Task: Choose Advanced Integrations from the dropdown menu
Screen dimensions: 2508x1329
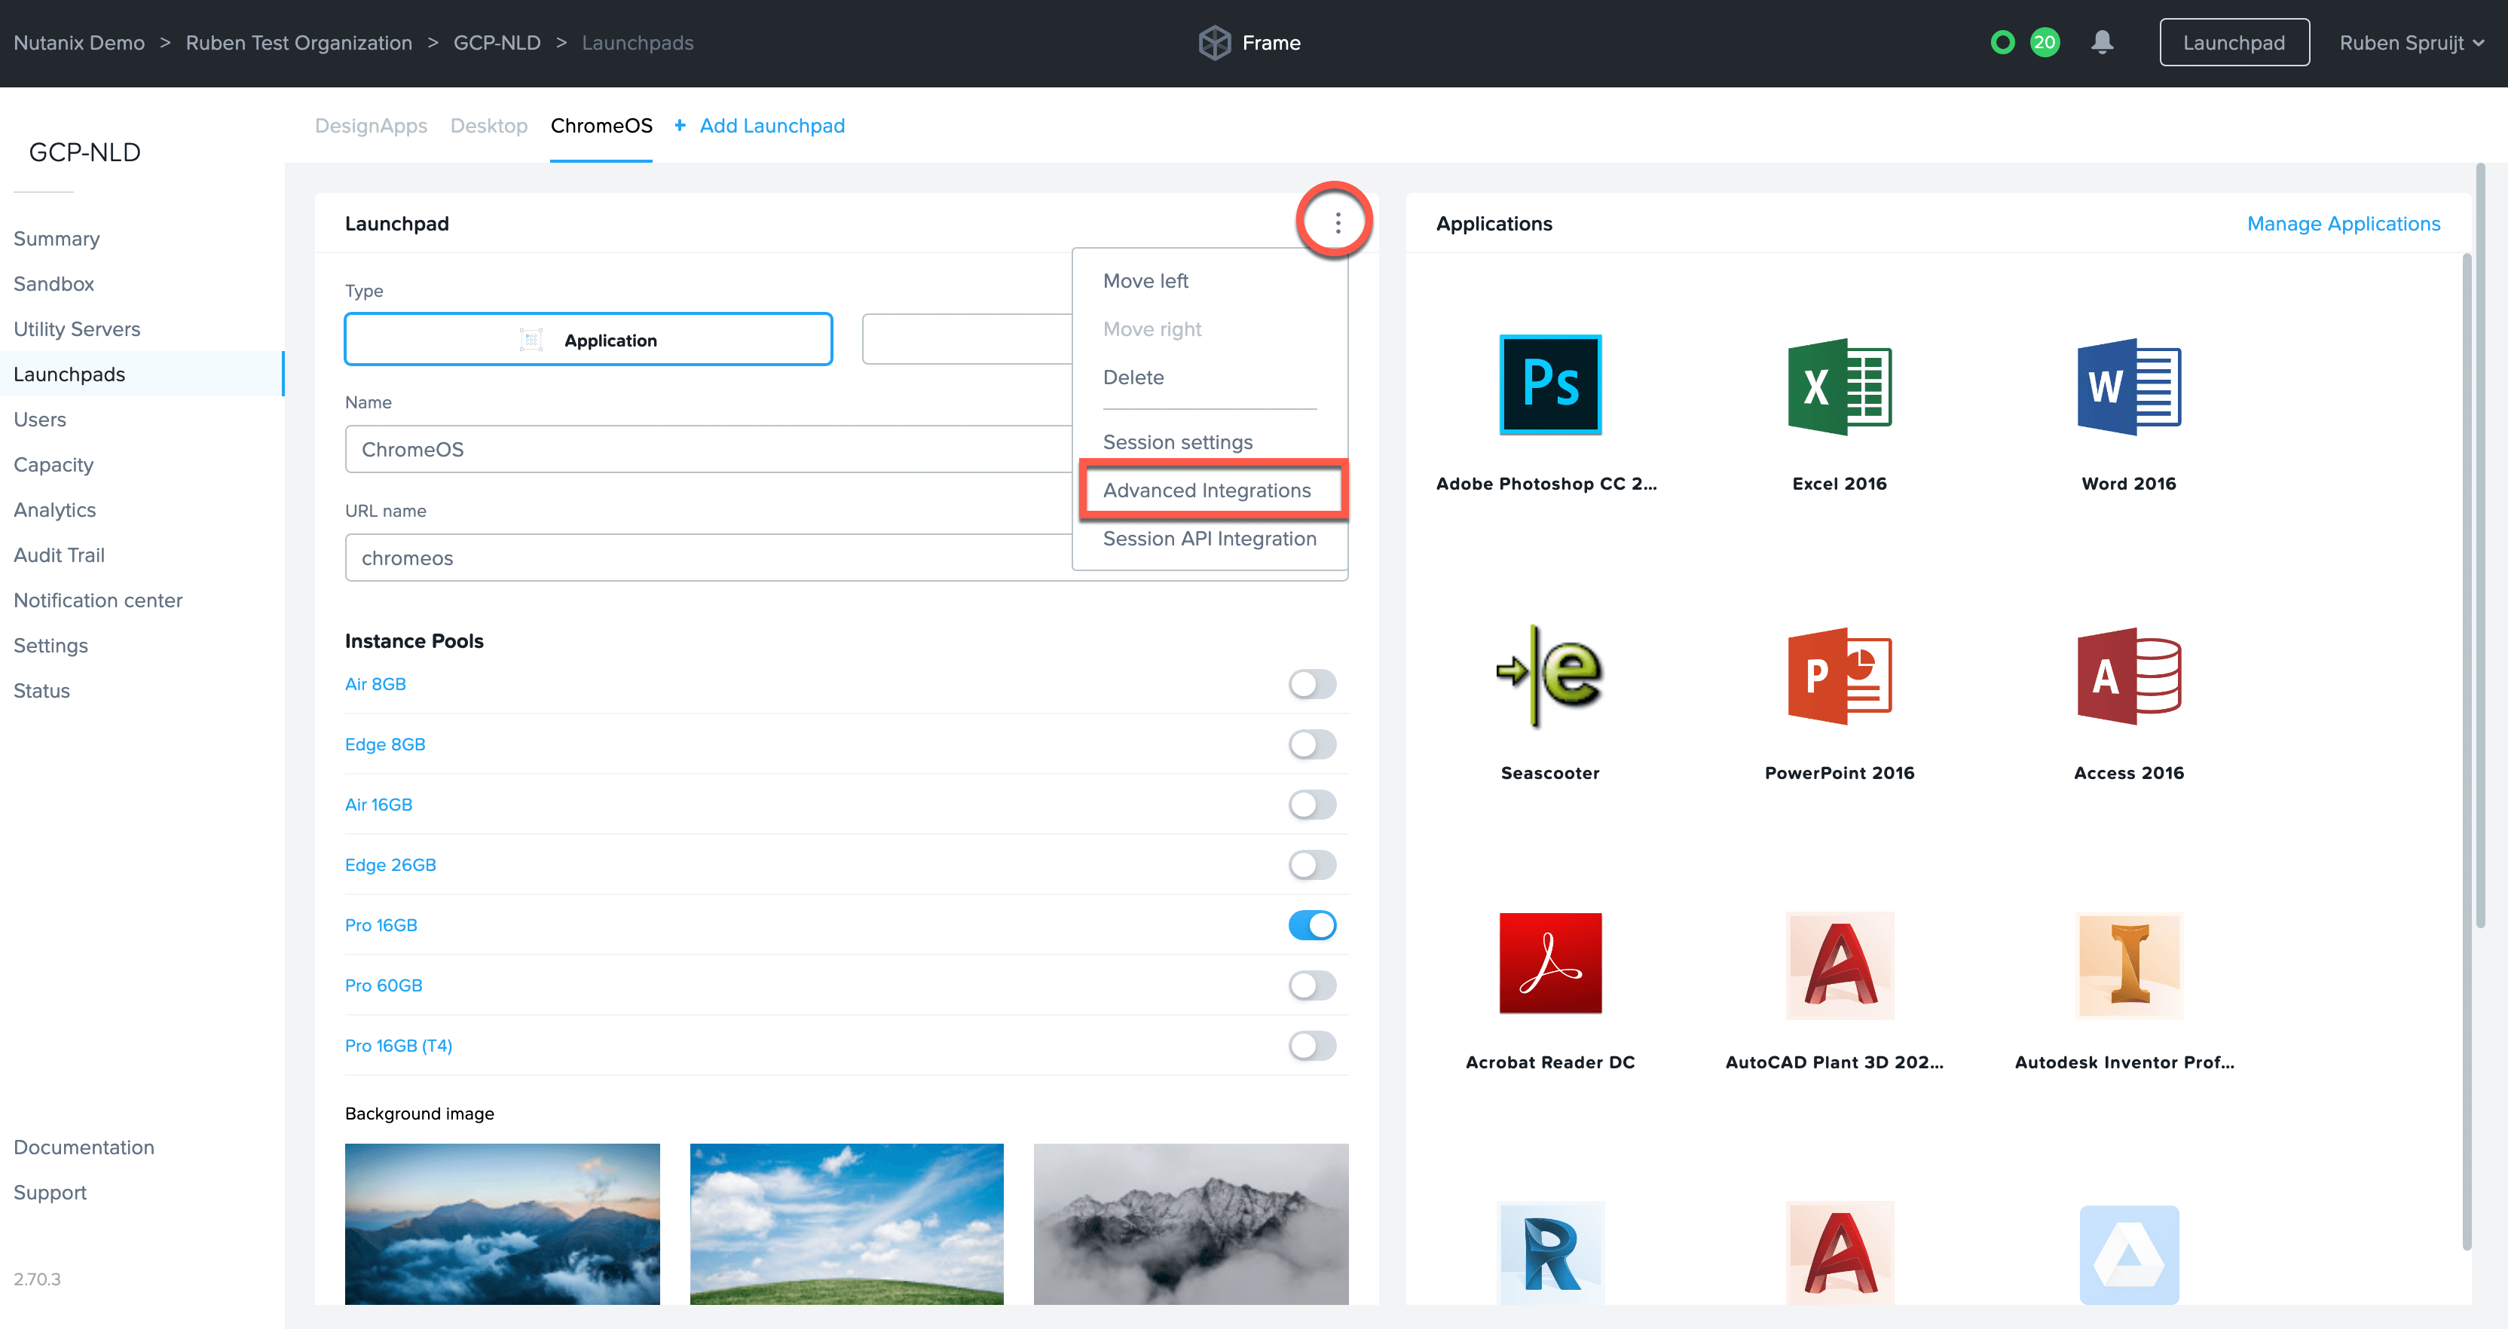Action: 1207,490
